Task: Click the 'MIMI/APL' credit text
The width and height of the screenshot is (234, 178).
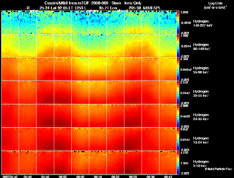Action: coord(152,8)
